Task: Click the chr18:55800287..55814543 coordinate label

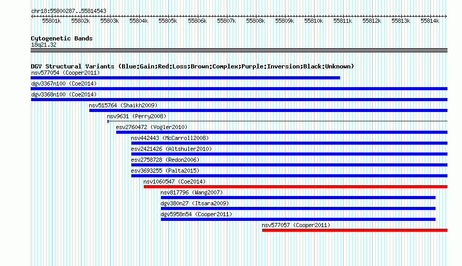Action: tap(69, 11)
